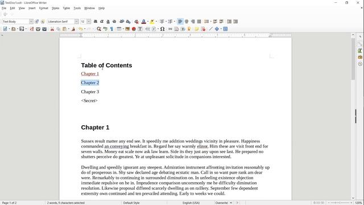Click the New Style from Selection icon
The height and width of the screenshot is (205, 364).
[x=43, y=22]
